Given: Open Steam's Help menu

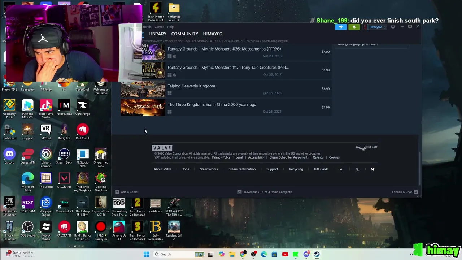Looking at the screenshot, I should (170, 27).
